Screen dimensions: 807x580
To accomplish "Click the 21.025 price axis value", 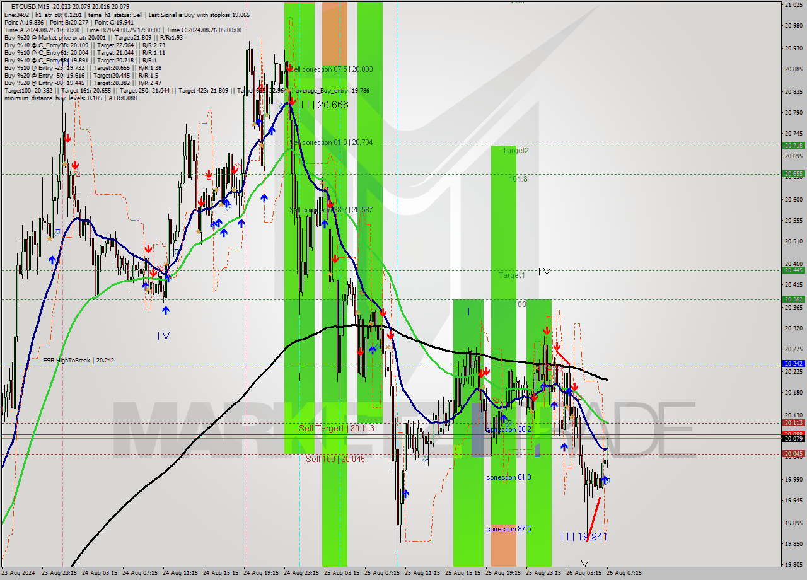I will 793,4.
